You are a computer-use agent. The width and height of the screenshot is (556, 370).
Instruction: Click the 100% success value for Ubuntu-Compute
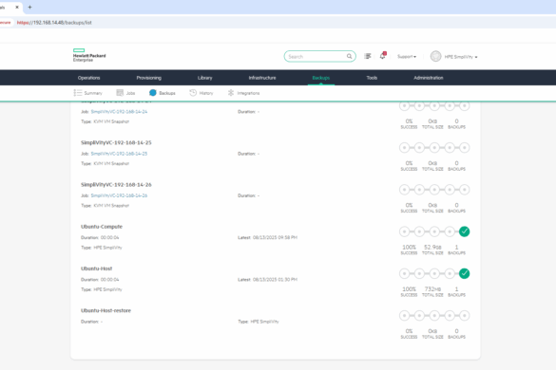[x=409, y=247]
